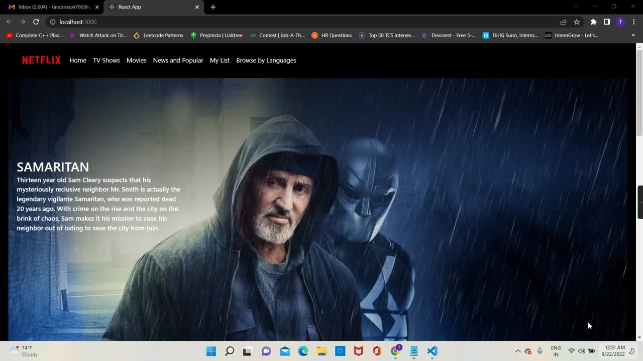The image size is (643, 361).
Task: Open the Wi-Fi network tray icon
Action: tap(571, 351)
